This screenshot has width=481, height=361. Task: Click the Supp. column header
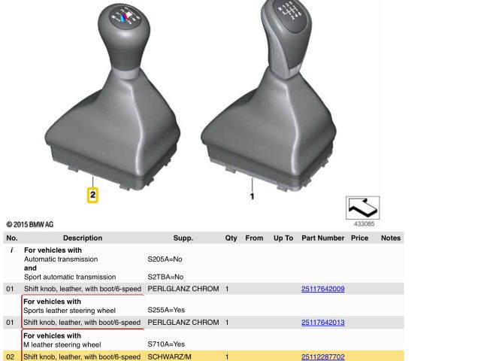pyautogui.click(x=183, y=238)
